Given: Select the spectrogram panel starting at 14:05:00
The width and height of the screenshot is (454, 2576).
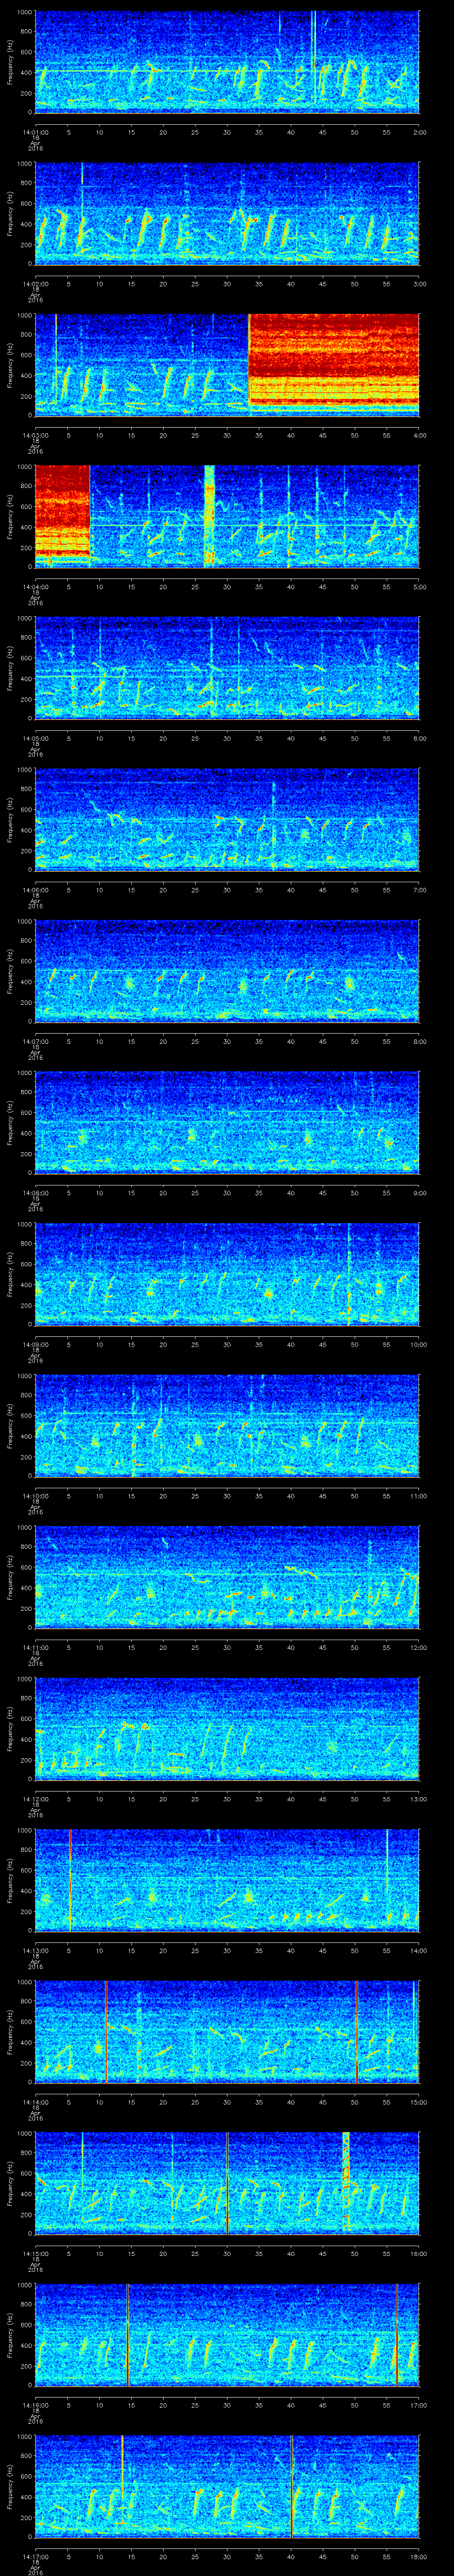Looking at the screenshot, I should click(227, 668).
